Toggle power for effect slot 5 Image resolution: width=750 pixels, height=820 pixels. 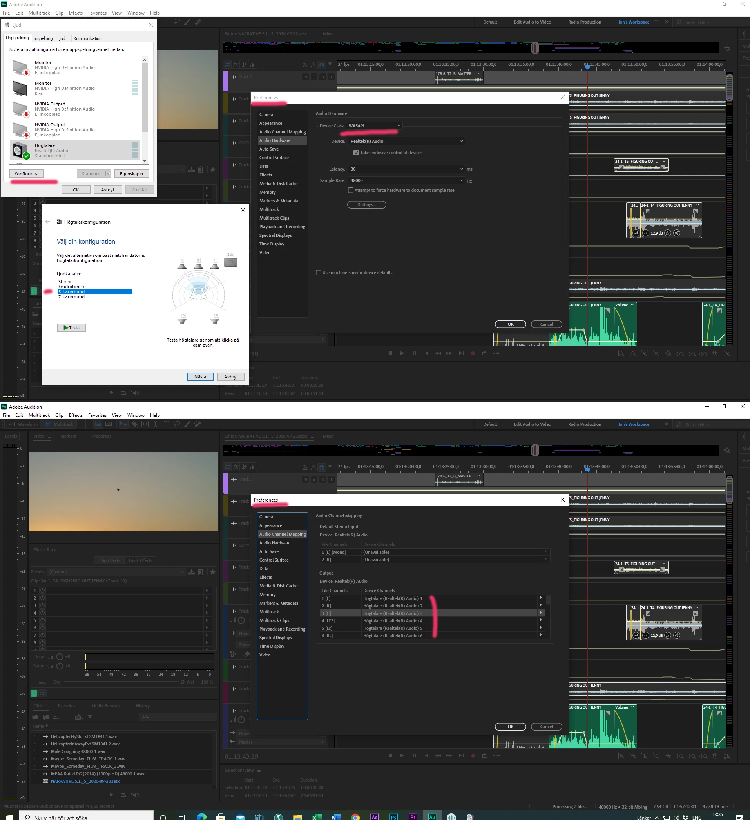[43, 620]
